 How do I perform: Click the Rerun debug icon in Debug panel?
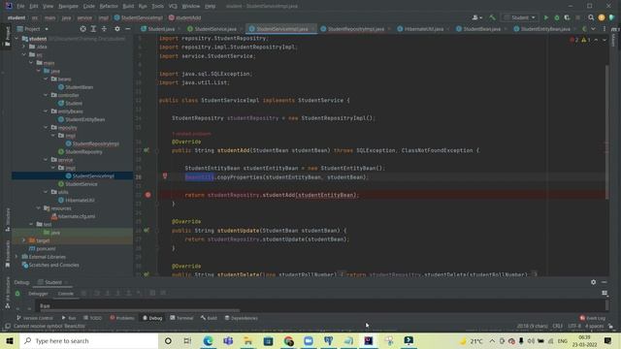[17, 294]
